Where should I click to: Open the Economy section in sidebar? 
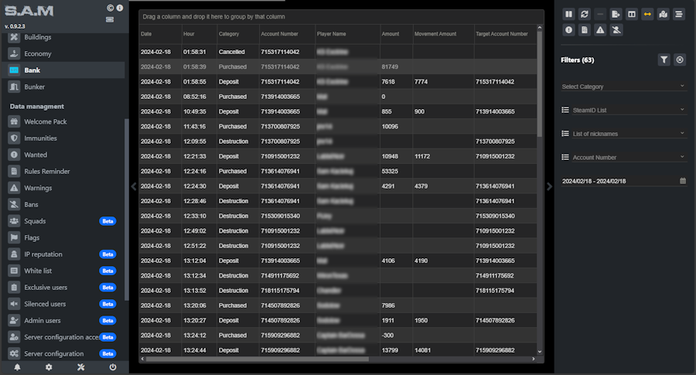click(x=38, y=54)
